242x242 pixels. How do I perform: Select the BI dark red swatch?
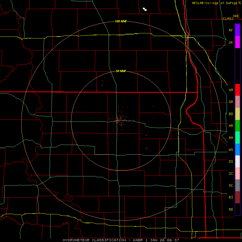237,197
